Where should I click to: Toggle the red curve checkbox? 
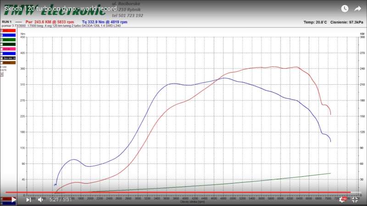(x=1, y=31)
